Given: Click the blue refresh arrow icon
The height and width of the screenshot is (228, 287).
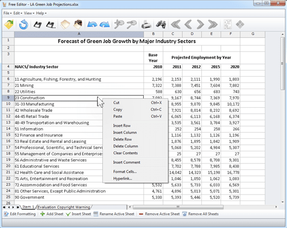Looking at the screenshot, I should tap(23, 25).
